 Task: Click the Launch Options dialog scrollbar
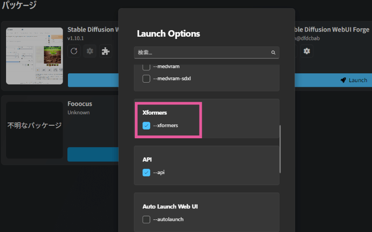click(x=280, y=148)
